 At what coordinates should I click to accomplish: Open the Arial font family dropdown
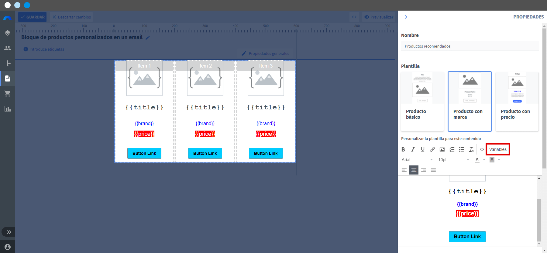[417, 160]
